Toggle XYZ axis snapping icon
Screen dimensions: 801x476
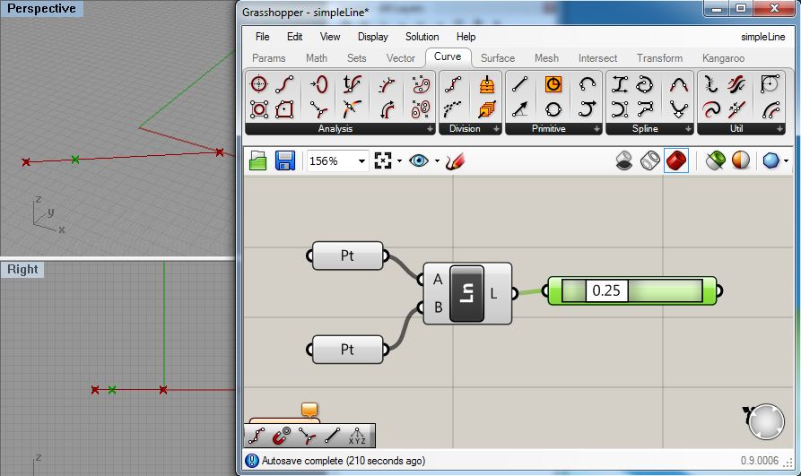[x=357, y=437]
